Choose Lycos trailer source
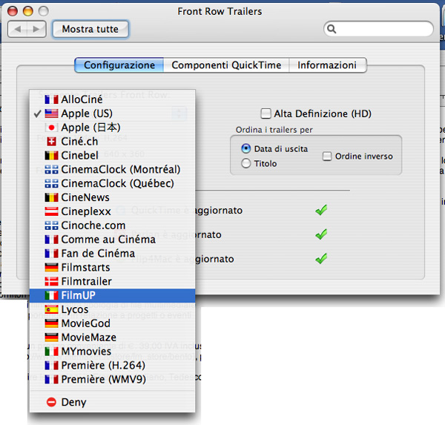 (113, 309)
